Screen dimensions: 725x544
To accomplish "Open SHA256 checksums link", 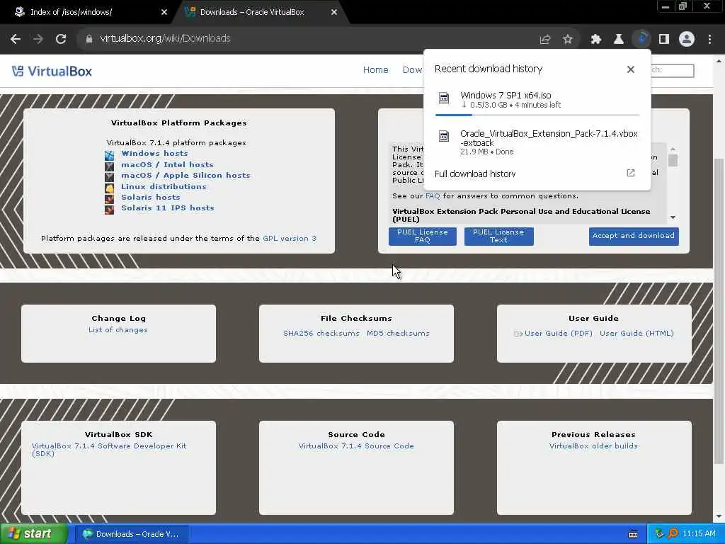I will click(x=321, y=333).
